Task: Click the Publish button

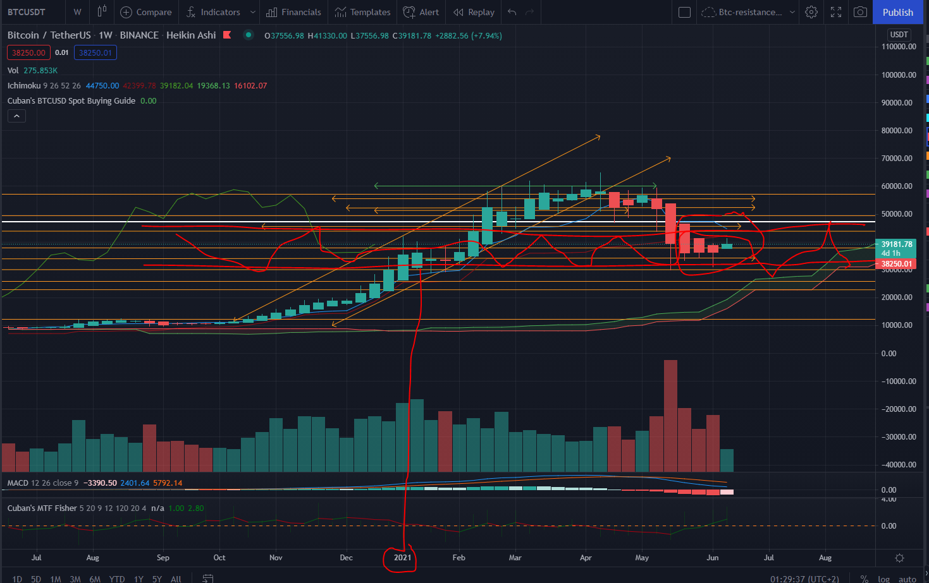Action: 898,12
